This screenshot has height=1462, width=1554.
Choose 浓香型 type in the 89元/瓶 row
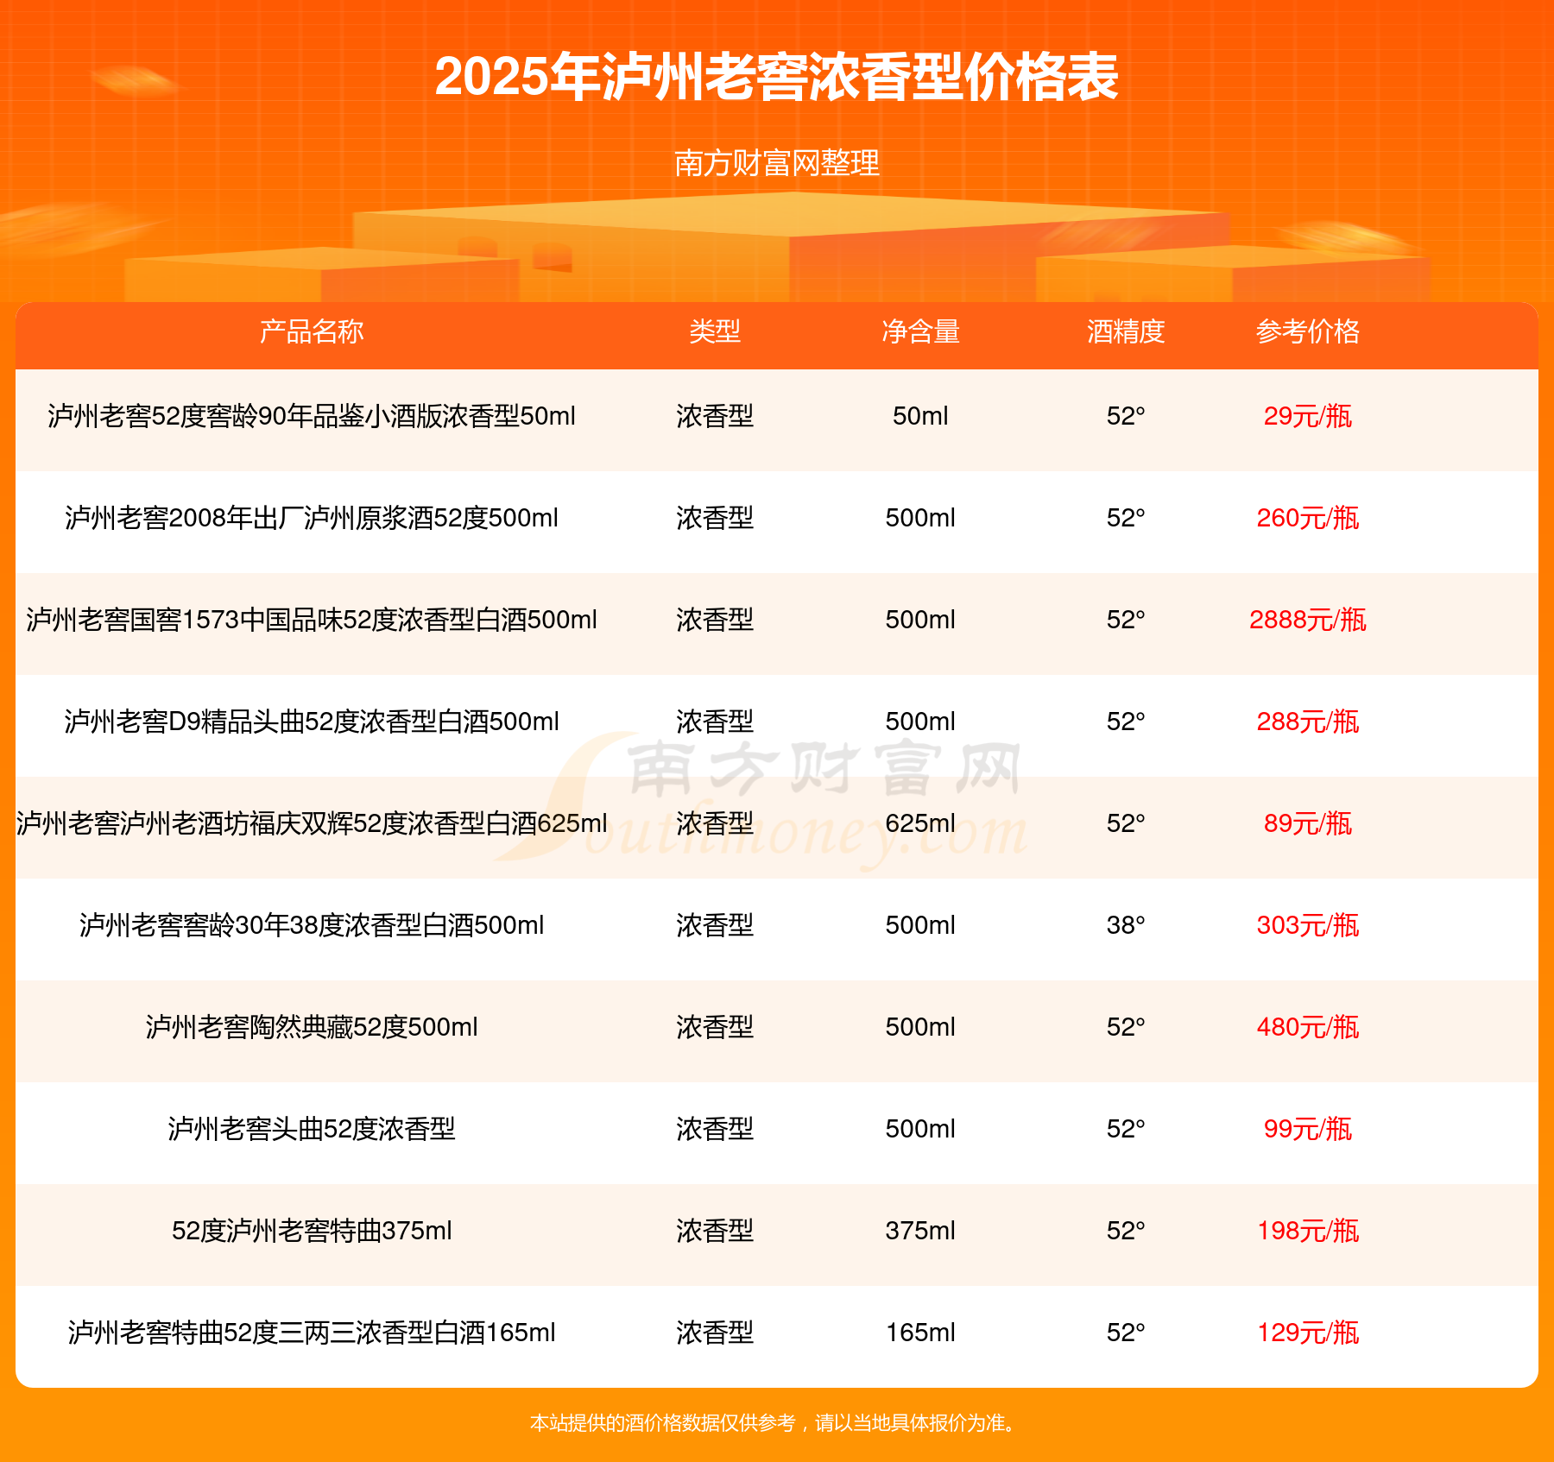point(715,823)
